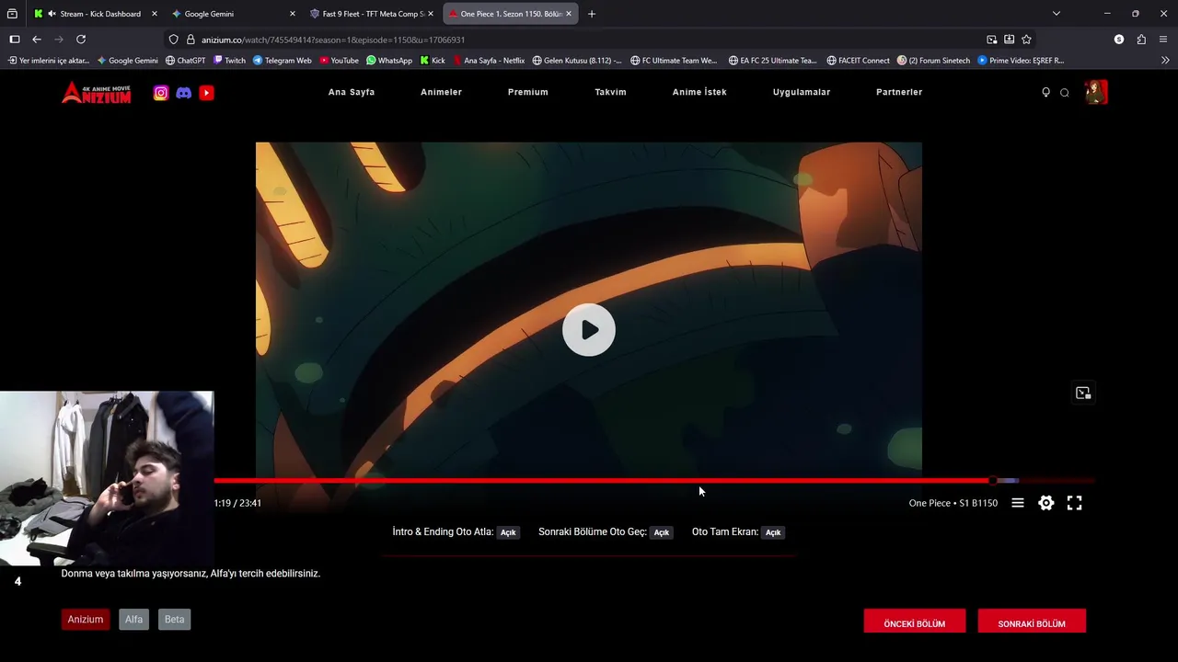Open the episode list icon in player
The height and width of the screenshot is (662, 1178).
[1018, 503]
